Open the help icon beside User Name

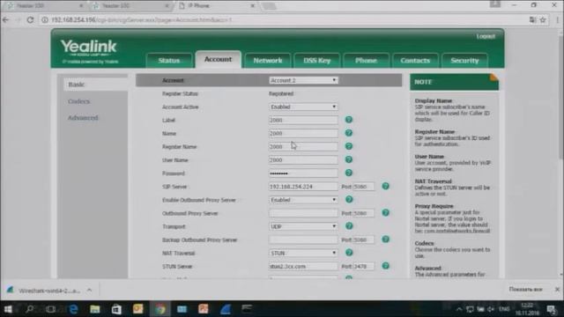point(349,159)
